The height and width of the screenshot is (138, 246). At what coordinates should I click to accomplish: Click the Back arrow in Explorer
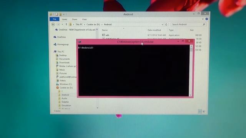coord(53,25)
